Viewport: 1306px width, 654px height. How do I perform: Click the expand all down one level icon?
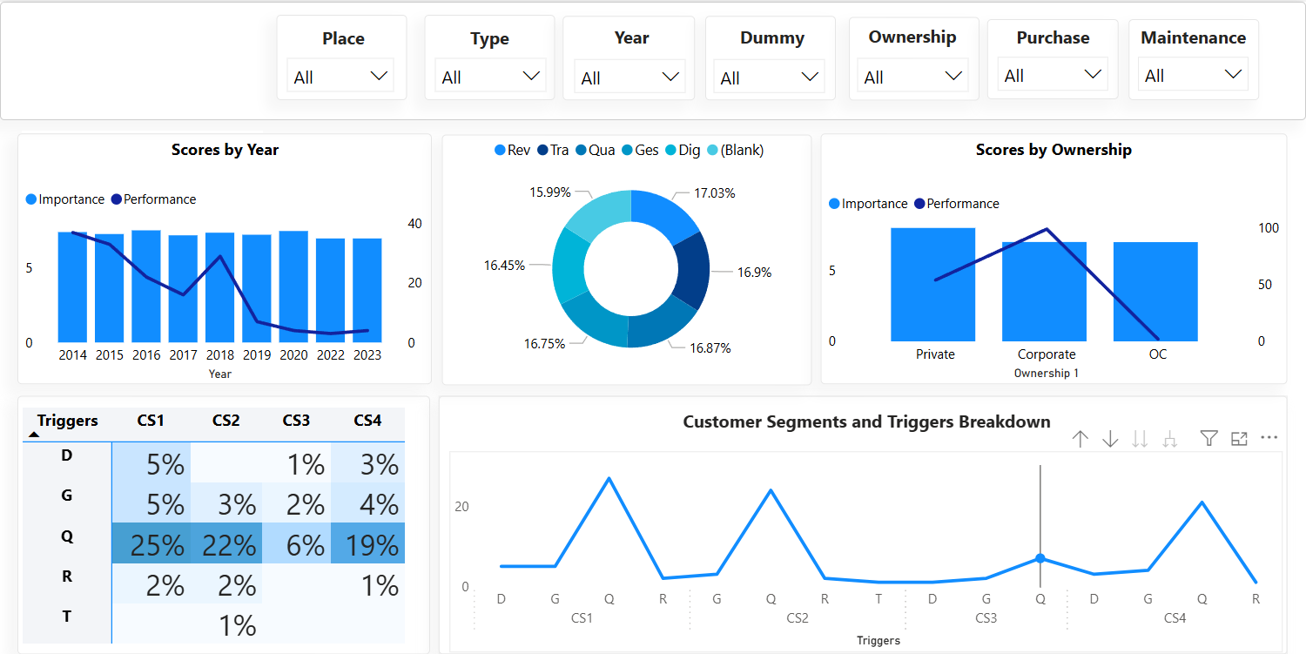pos(1140,438)
